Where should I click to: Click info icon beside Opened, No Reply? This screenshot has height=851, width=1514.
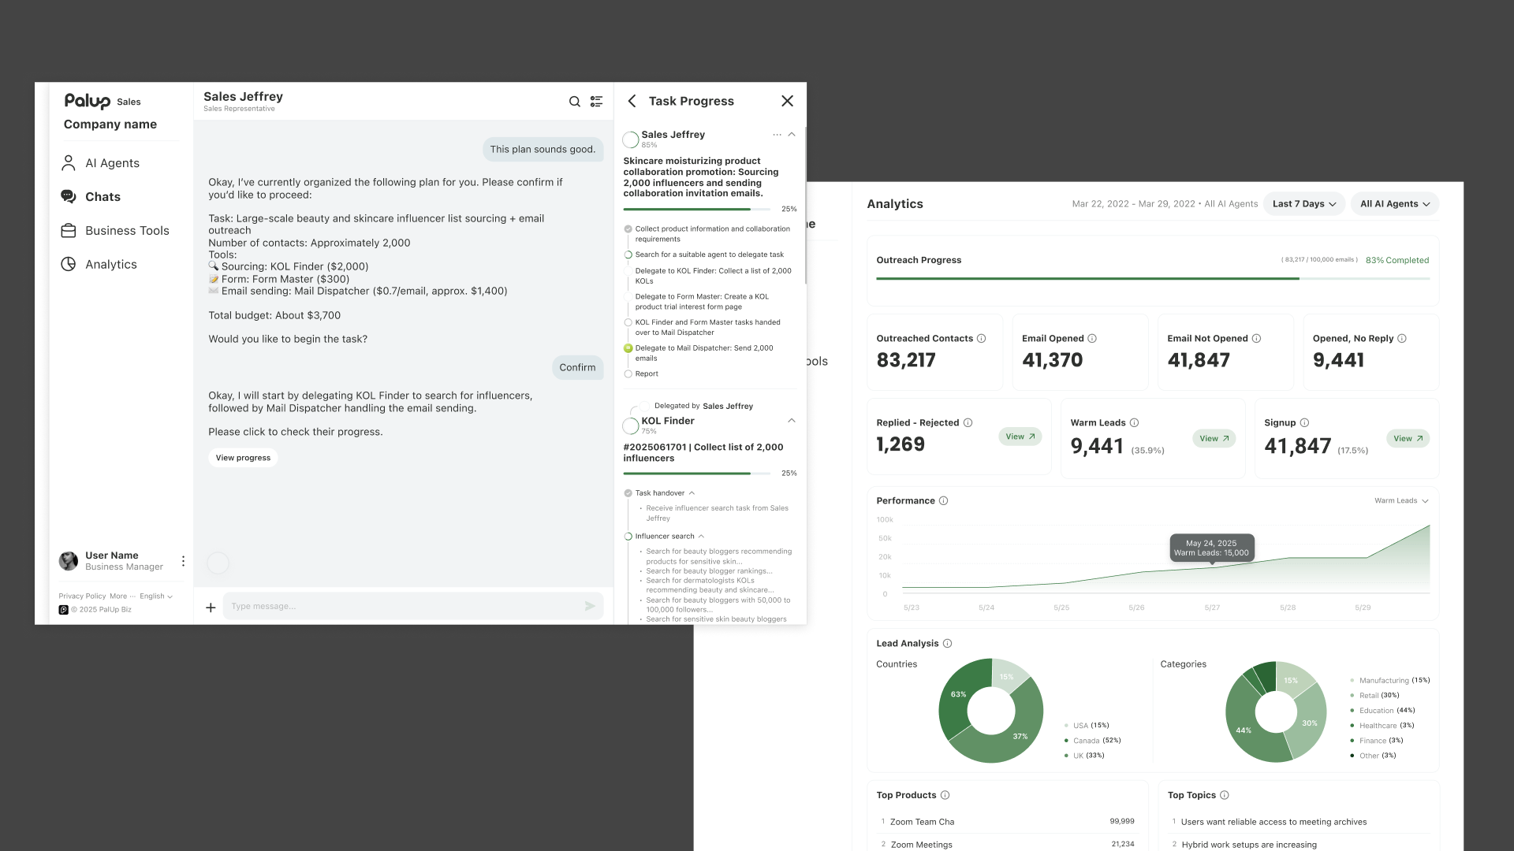[x=1402, y=339]
